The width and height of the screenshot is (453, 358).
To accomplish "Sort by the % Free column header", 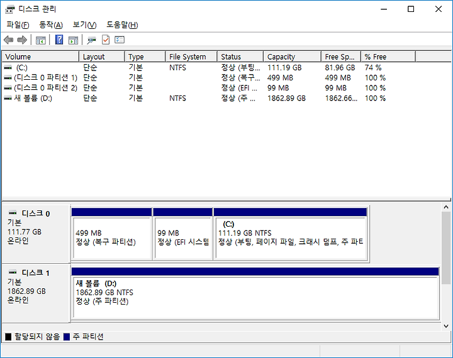I will 389,57.
